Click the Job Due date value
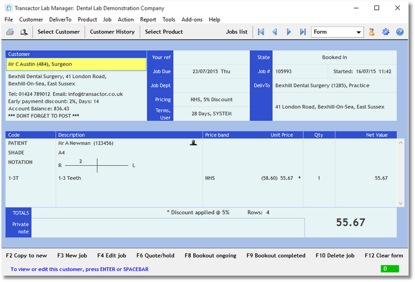Viewport: 415px width, 282px height. pos(212,71)
